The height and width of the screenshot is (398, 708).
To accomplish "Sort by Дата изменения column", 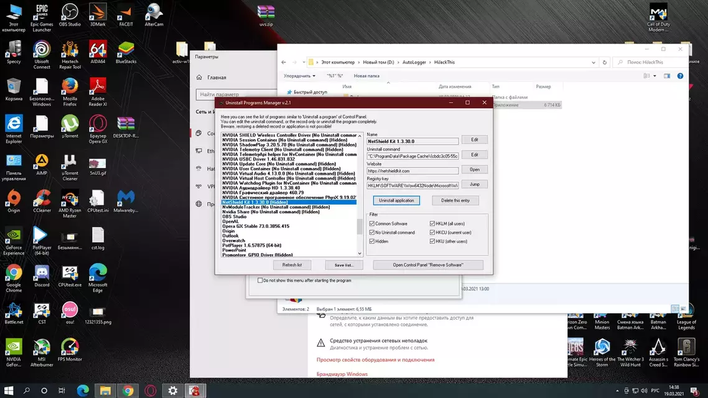I will (455, 86).
